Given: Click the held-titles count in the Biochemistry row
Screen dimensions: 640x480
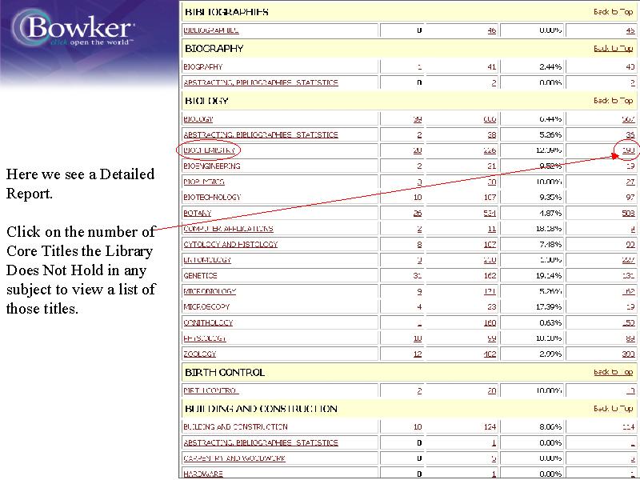Looking at the screenshot, I should point(417,150).
